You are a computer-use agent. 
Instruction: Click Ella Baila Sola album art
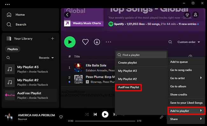(x=78, y=68)
